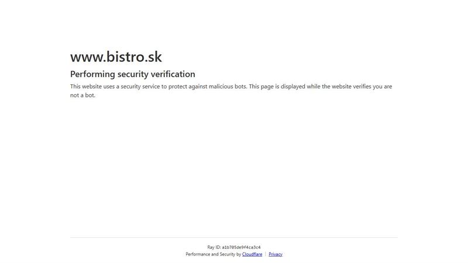Screen dimensions: 468x263
Task: Click the word 'against' in the paragraph
Action: [x=198, y=86]
